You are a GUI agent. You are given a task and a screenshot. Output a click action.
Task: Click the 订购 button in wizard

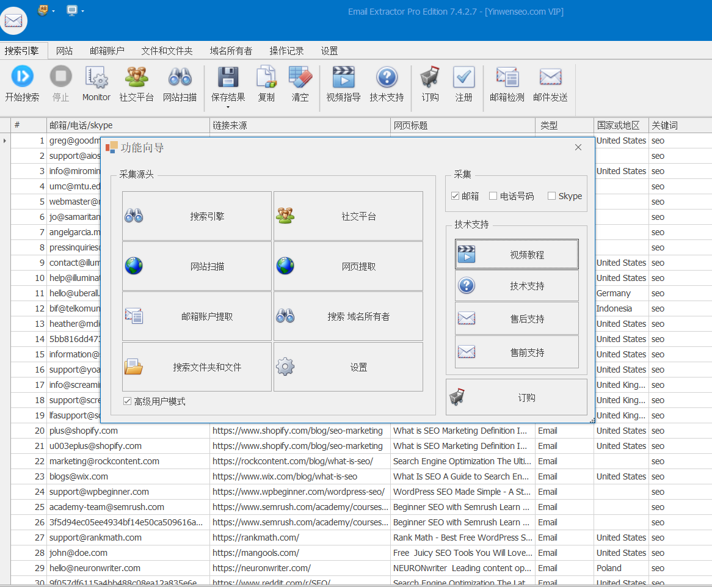click(517, 398)
